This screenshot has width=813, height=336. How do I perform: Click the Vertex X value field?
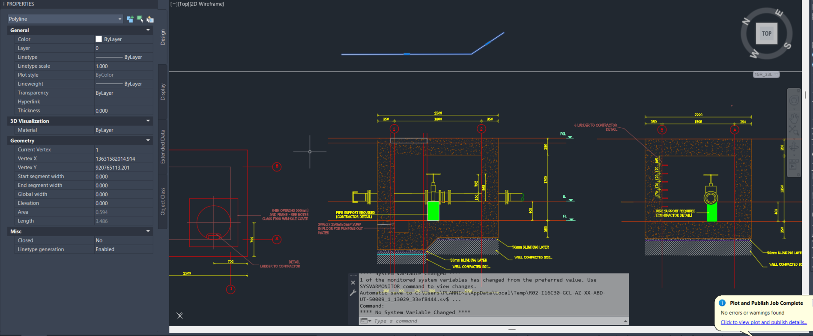pos(124,159)
